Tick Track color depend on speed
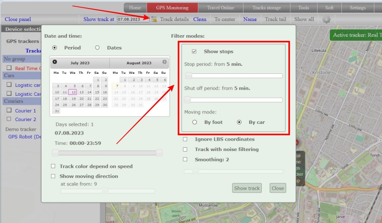Image resolution: width=382 pixels, height=223 pixels. point(53,166)
